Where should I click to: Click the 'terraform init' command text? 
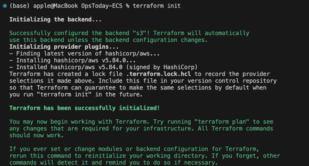(x=157, y=6)
